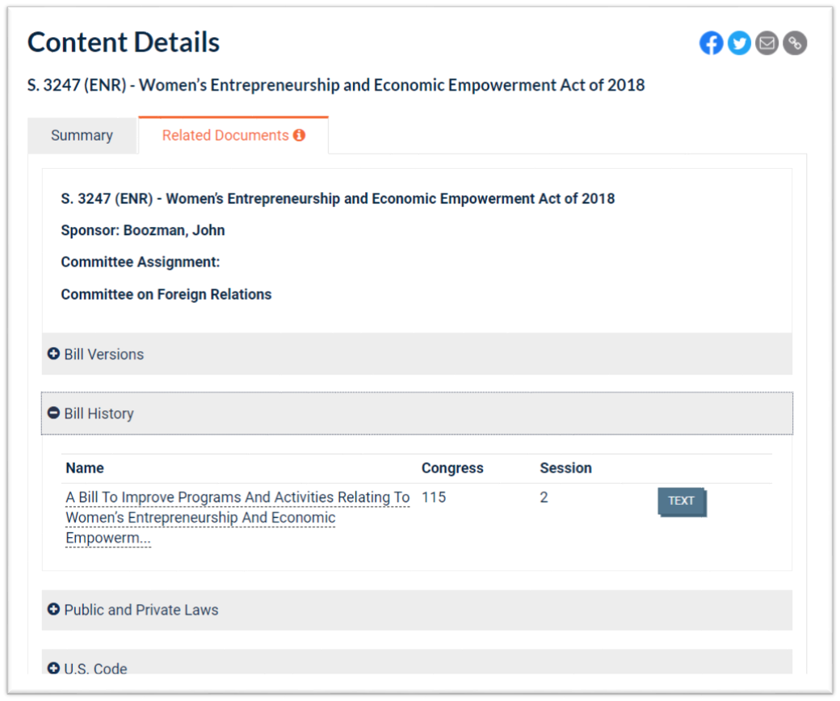Click the Congress column header
This screenshot has width=840, height=701.
pyautogui.click(x=452, y=468)
